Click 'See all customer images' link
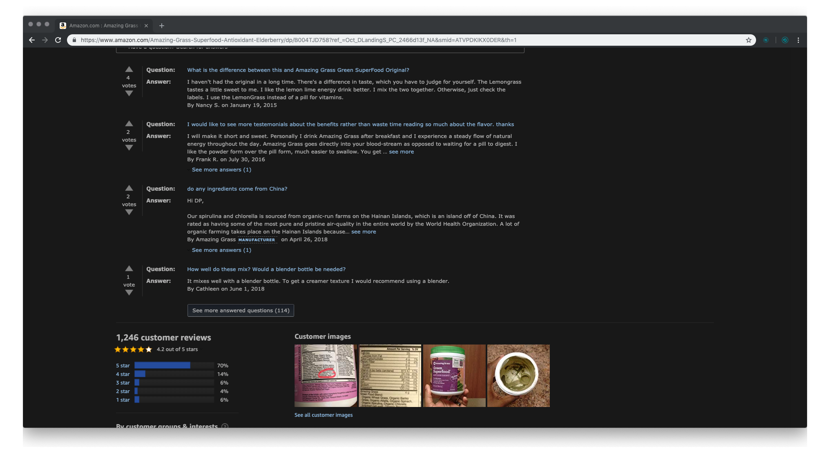 pyautogui.click(x=324, y=415)
